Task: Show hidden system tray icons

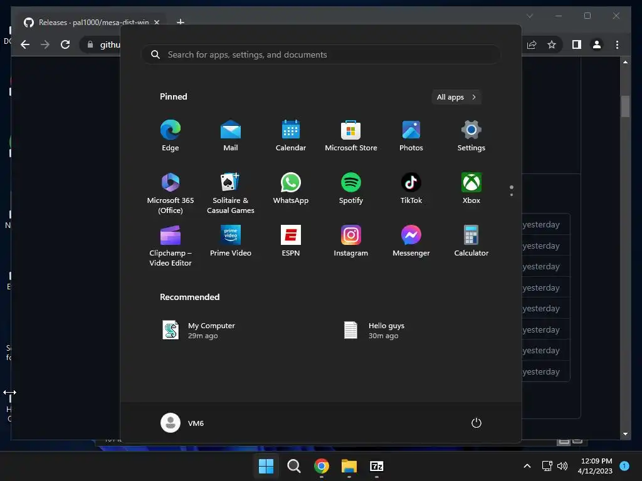Action: tap(527, 466)
